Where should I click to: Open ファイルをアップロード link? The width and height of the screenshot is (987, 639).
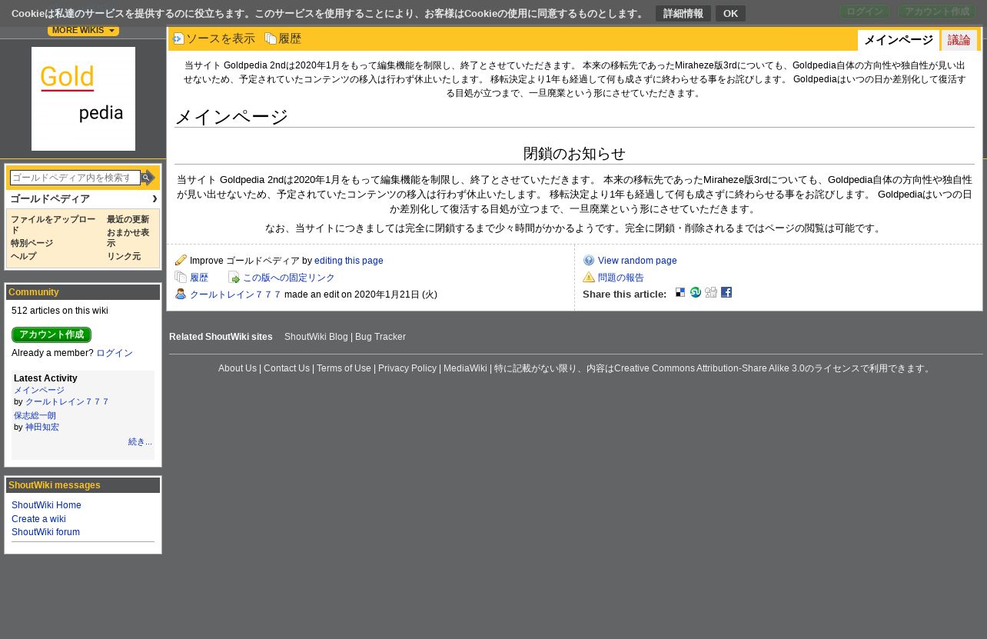click(53, 225)
